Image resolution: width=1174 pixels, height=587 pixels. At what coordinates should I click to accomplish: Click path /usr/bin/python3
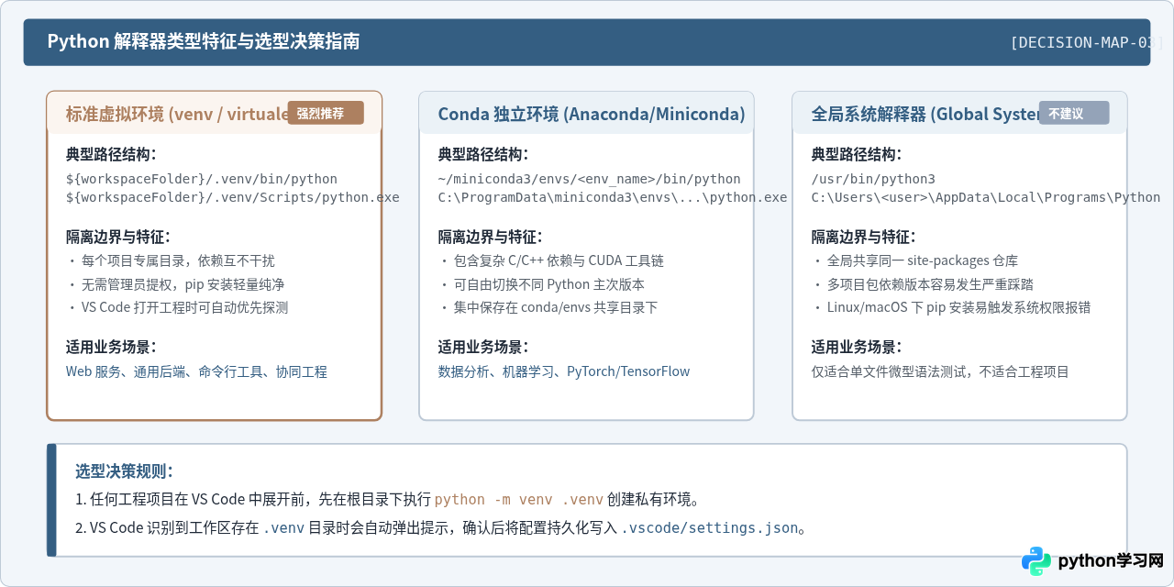pyautogui.click(x=873, y=179)
